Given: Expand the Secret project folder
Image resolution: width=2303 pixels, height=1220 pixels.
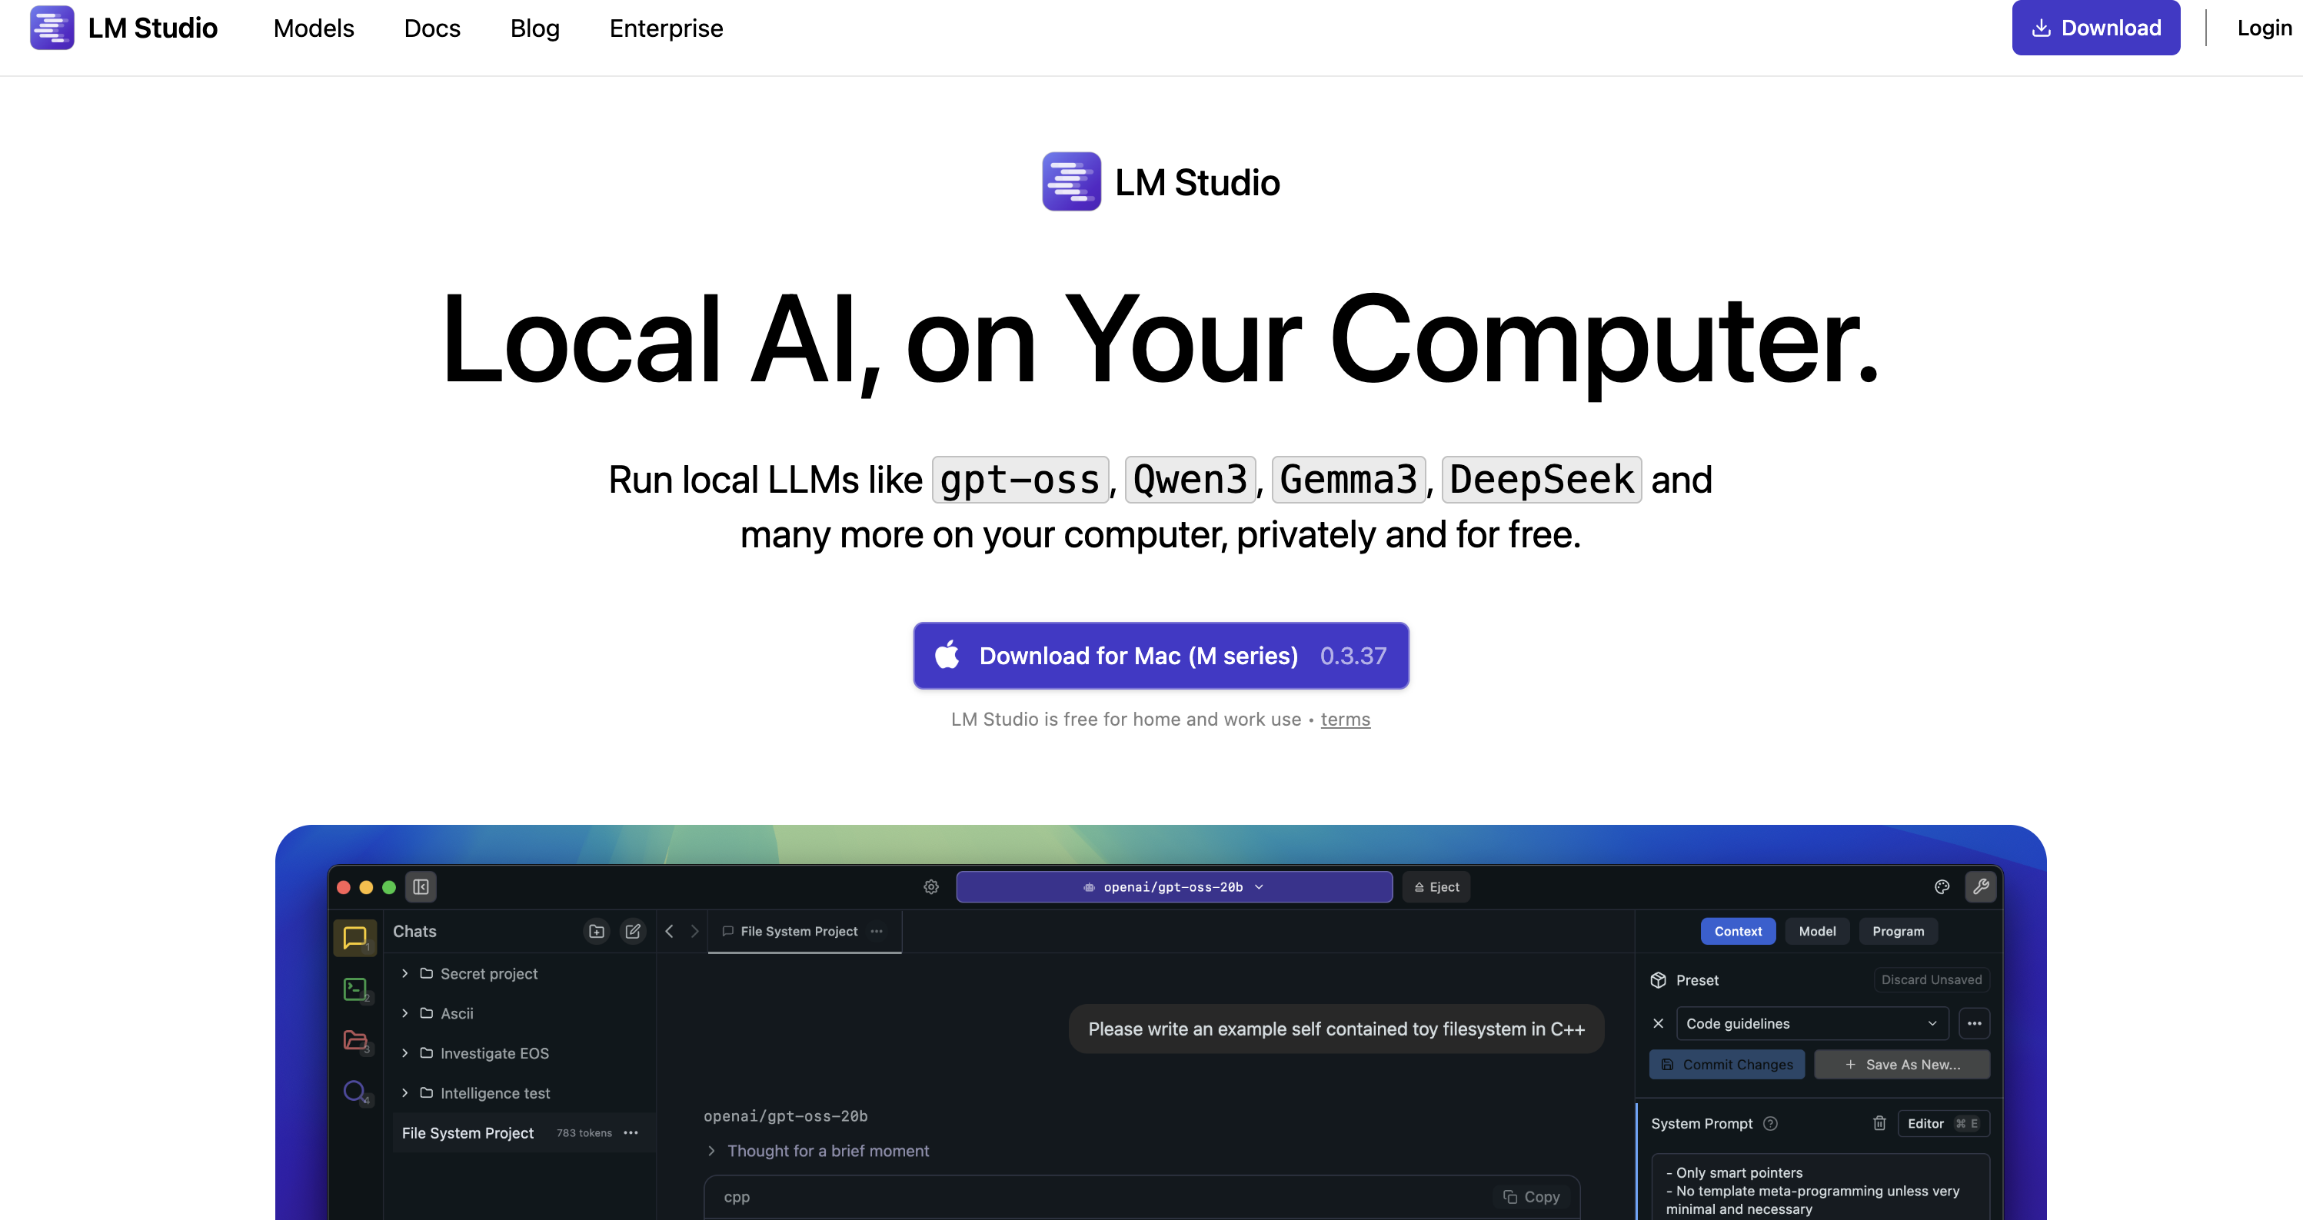Looking at the screenshot, I should tap(405, 973).
